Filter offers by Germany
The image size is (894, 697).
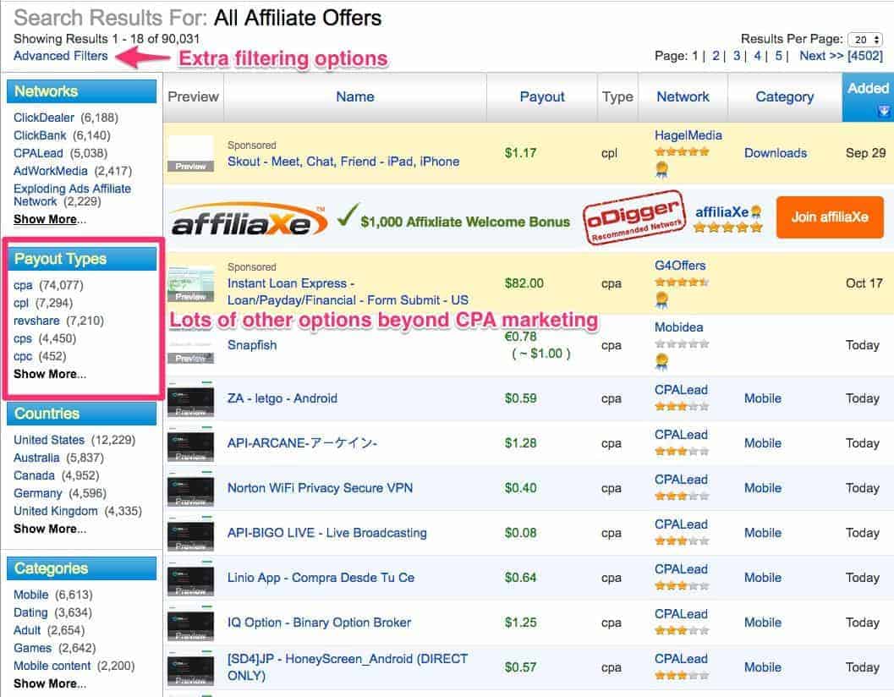pos(37,493)
